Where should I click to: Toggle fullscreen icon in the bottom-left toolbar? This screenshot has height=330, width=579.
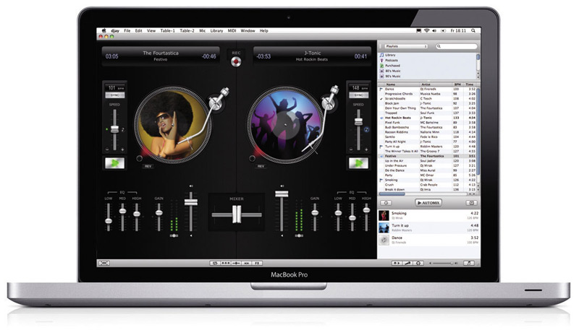(x=104, y=263)
